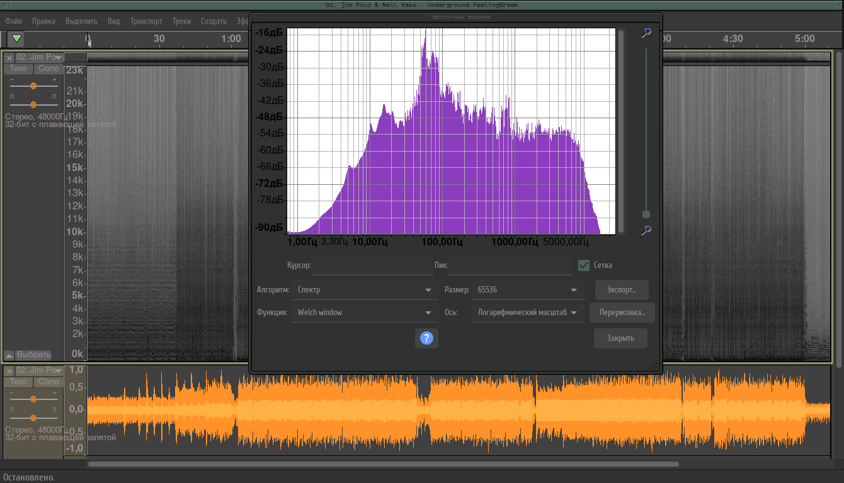844x483 pixels.
Task: Click the Выбрать button on the spectrogram track
Action: [33, 355]
